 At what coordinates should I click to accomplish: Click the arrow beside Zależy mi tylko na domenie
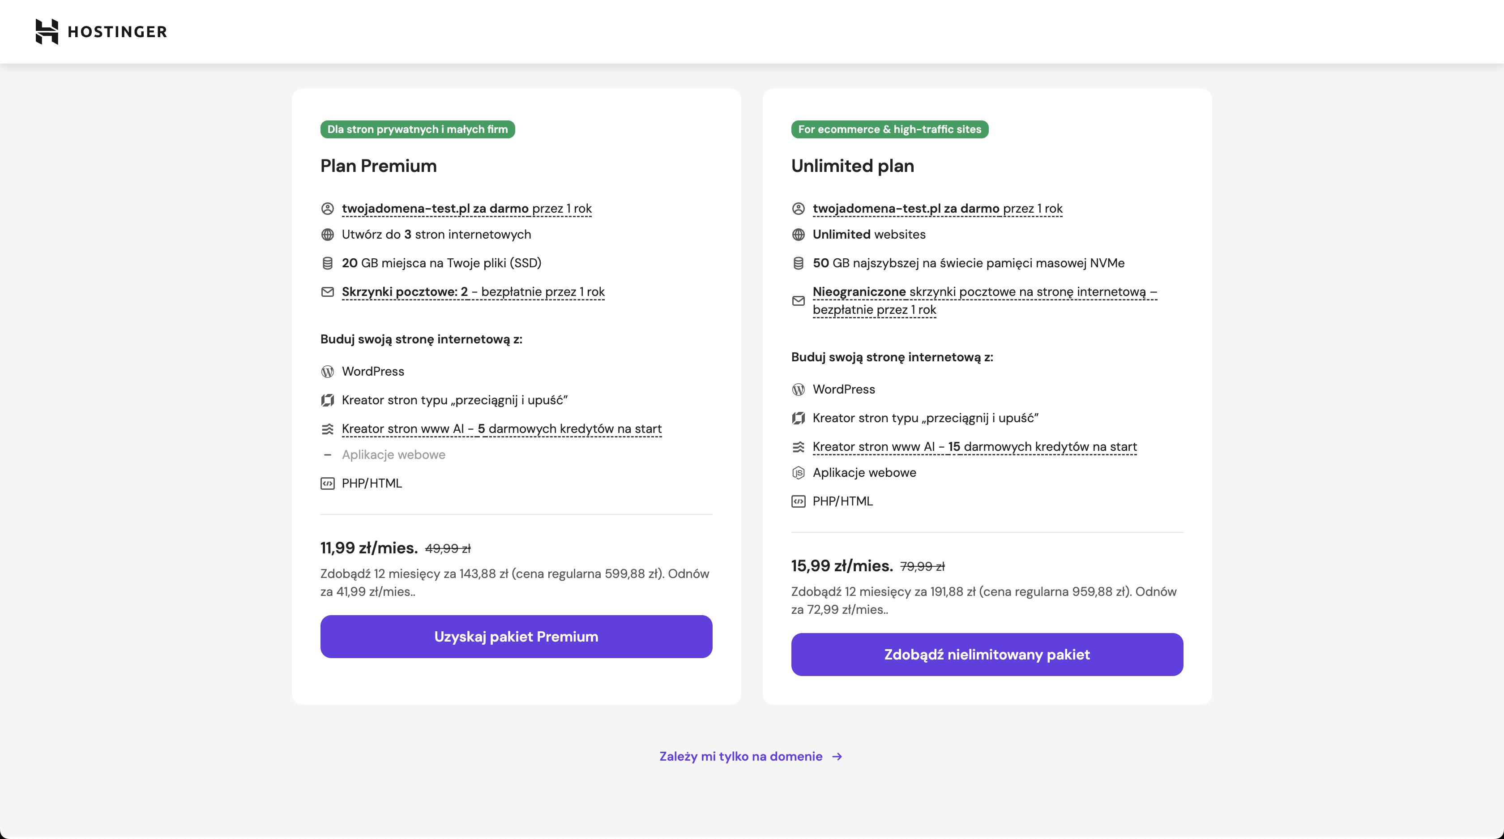tap(837, 757)
